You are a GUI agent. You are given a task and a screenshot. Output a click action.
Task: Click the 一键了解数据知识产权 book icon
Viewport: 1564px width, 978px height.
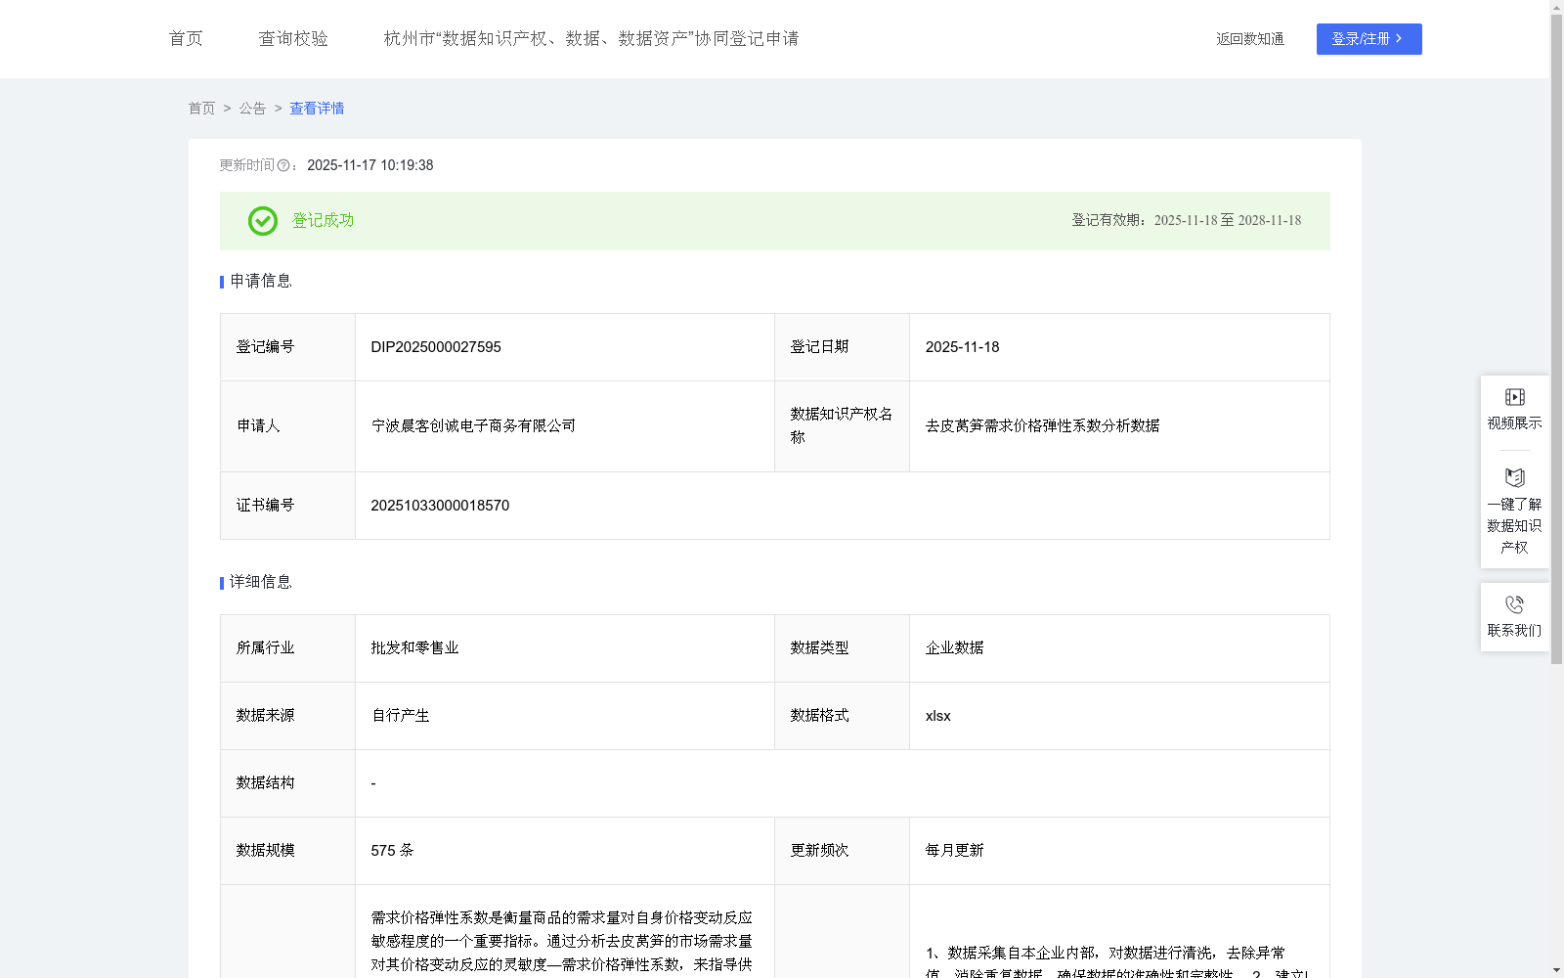tap(1514, 477)
